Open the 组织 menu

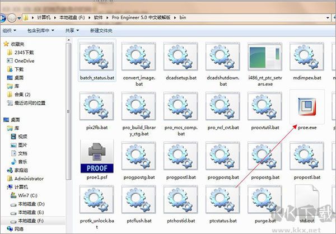9,30
